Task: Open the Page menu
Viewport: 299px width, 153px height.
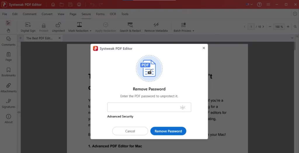Action: 73,14
